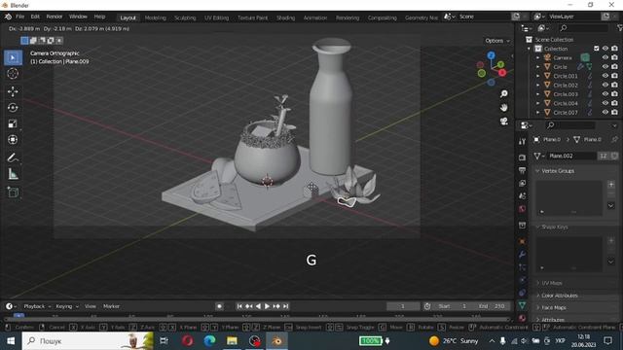Open the Scene properties tab

(x=522, y=195)
